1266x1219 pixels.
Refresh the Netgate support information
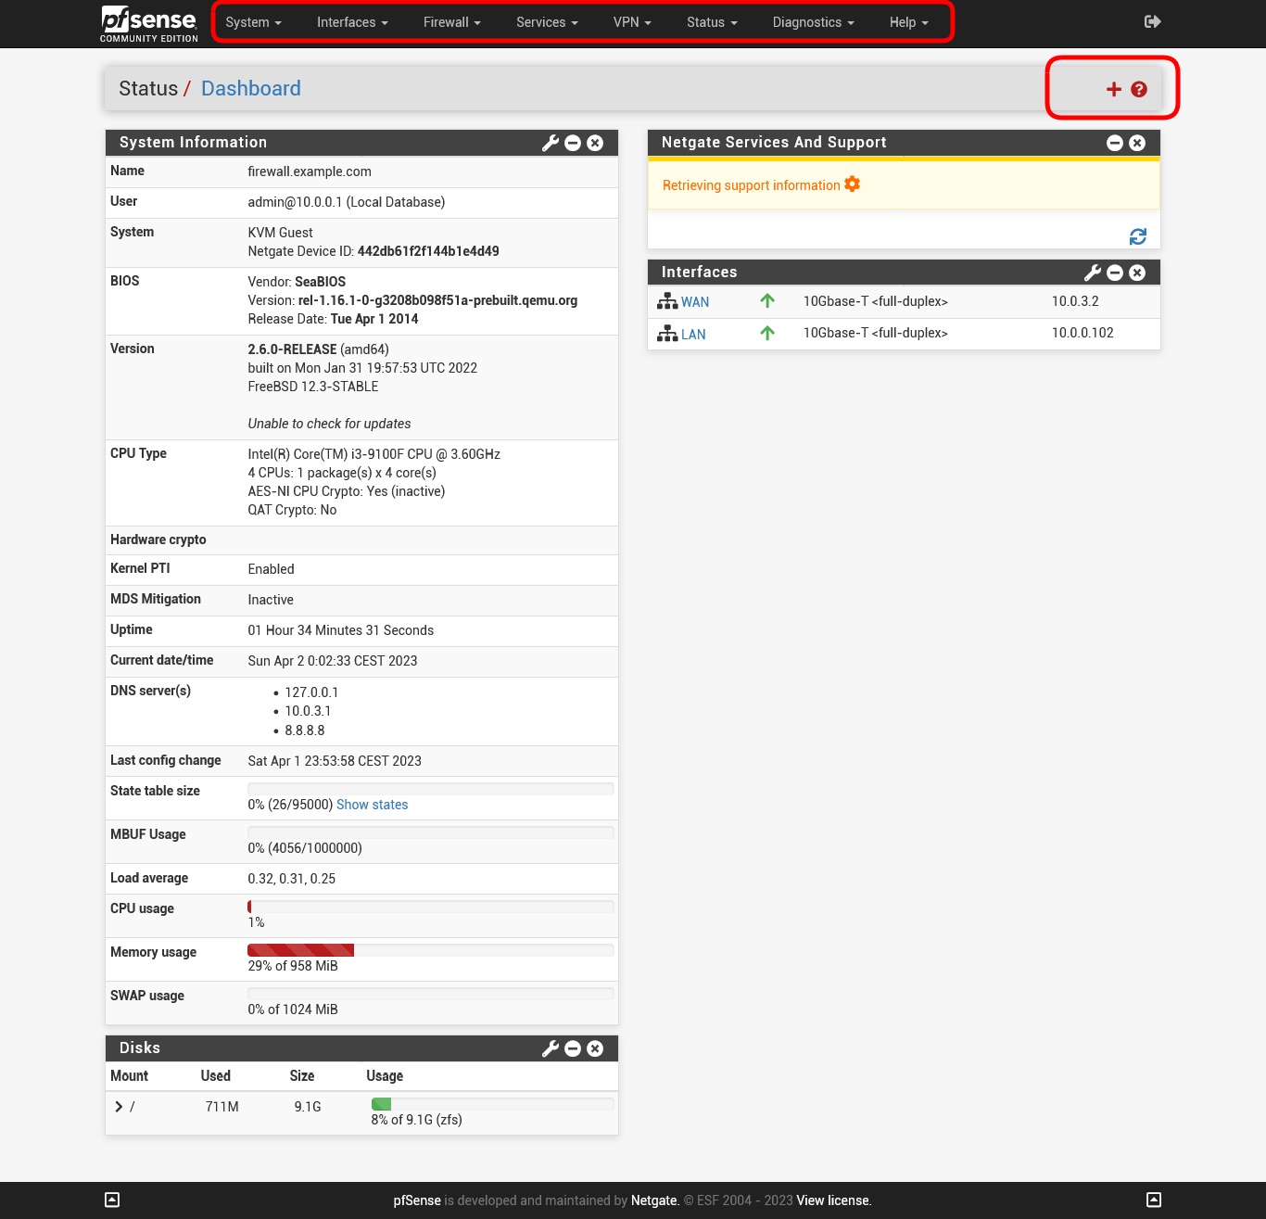[1138, 236]
